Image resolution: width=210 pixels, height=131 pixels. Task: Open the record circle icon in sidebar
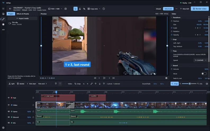(3, 25)
